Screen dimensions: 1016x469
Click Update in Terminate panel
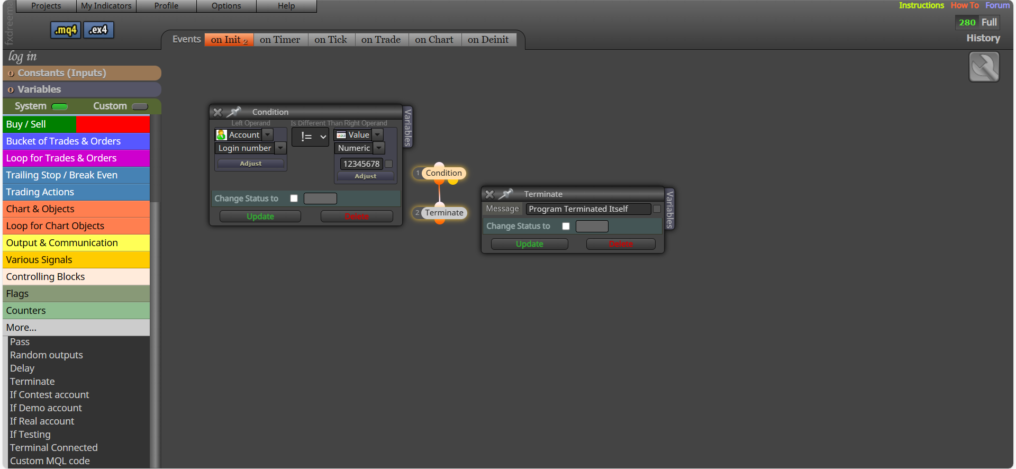click(529, 244)
